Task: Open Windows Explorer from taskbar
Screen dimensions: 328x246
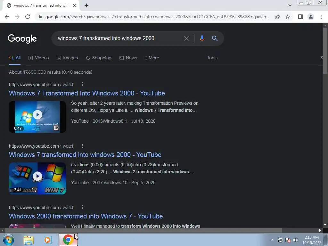Action: (x=29, y=240)
